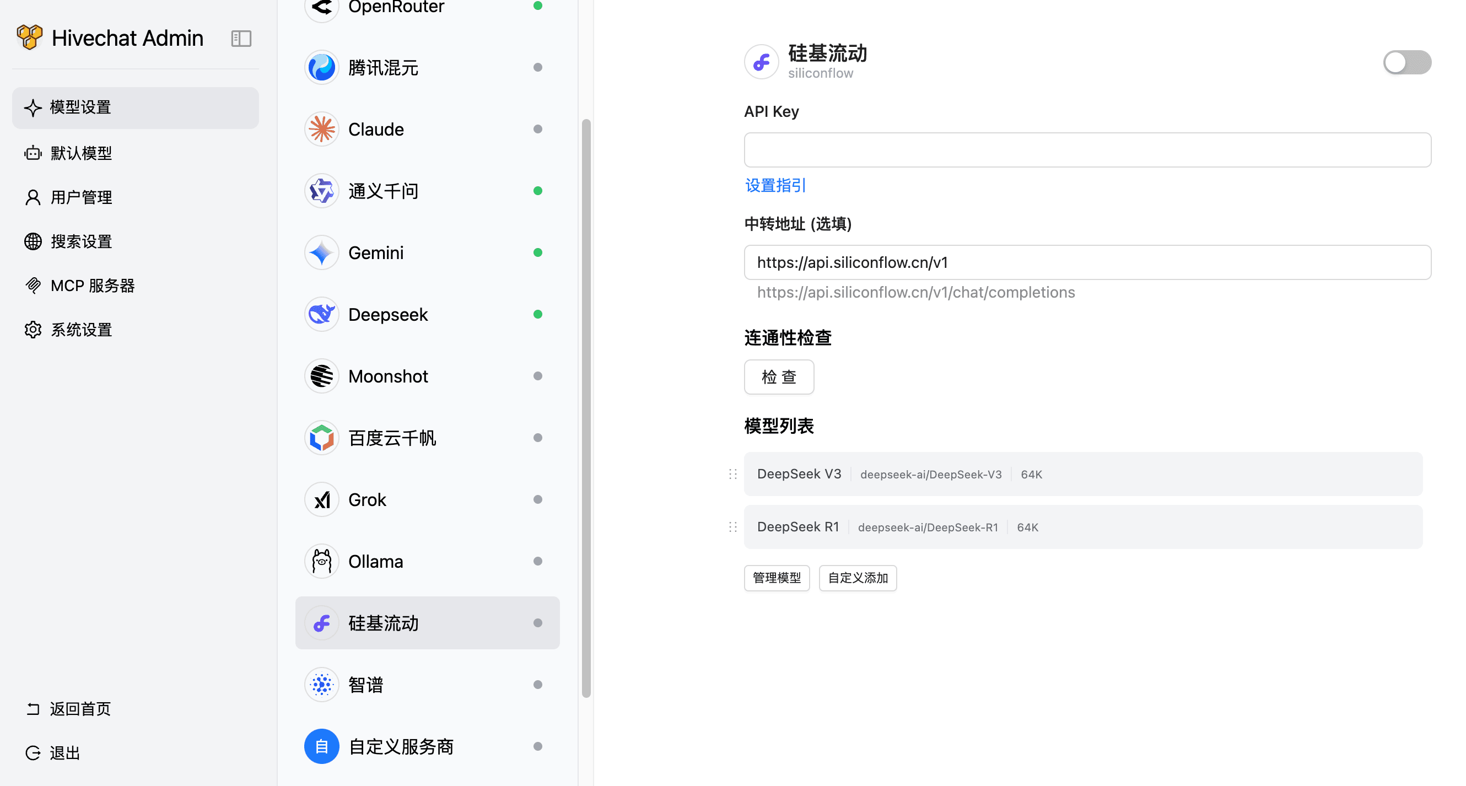
Task: Select the 通义千问 provider name
Action: coord(384,191)
